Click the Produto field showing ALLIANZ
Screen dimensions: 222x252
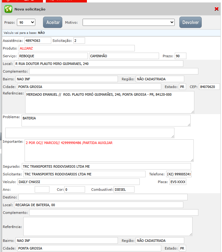coord(76,48)
